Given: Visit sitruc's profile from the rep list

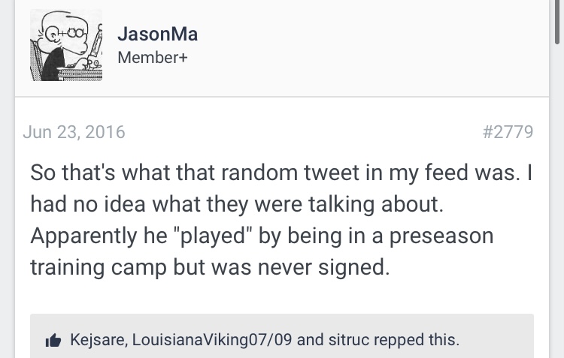Looking at the screenshot, I should (348, 340).
